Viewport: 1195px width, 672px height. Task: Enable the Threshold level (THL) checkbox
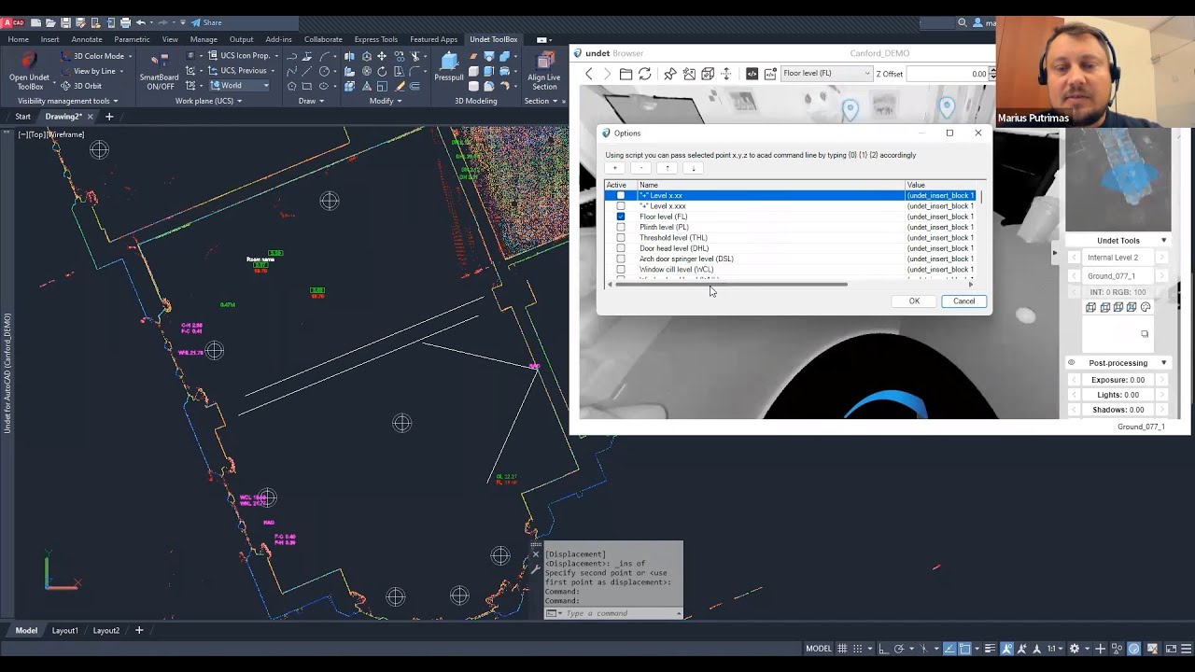click(x=621, y=238)
